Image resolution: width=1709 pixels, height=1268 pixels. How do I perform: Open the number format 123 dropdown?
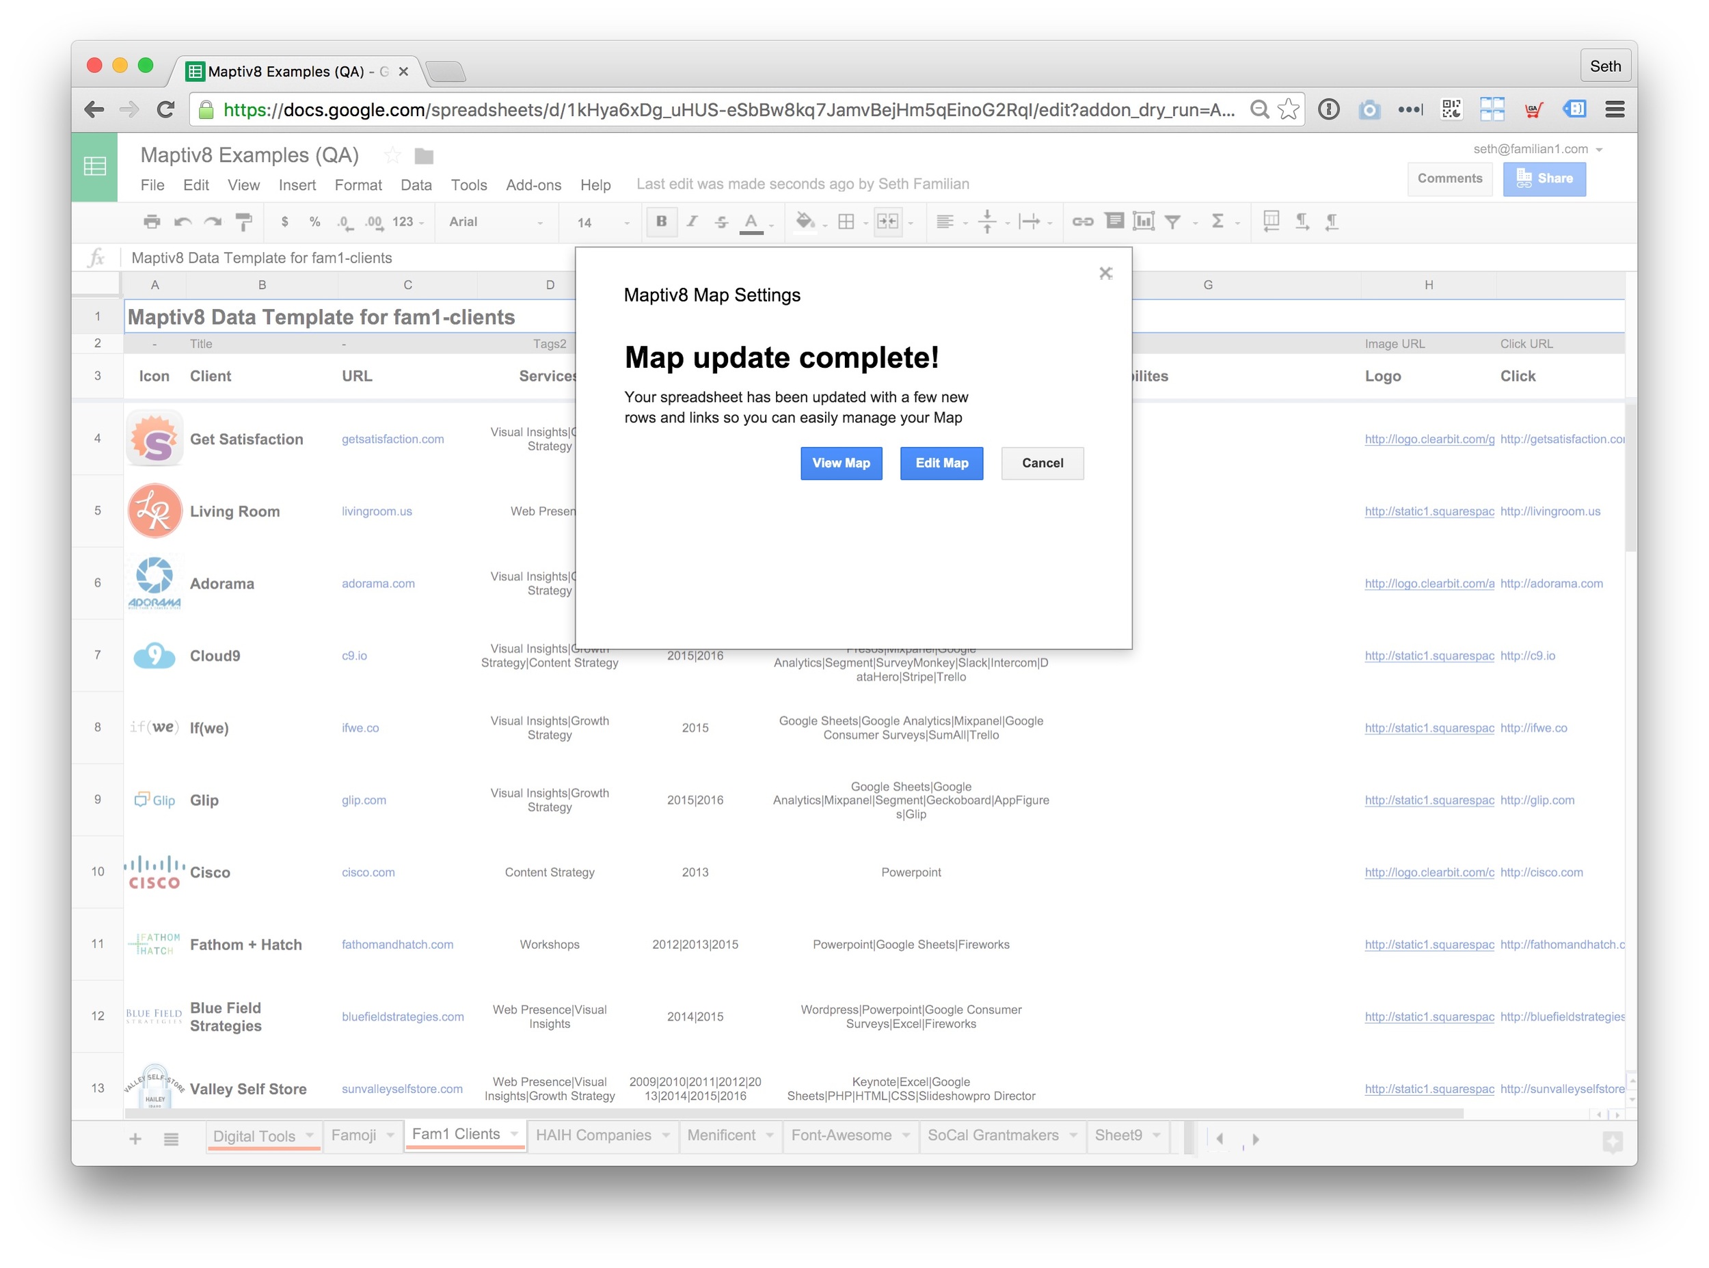tap(407, 222)
